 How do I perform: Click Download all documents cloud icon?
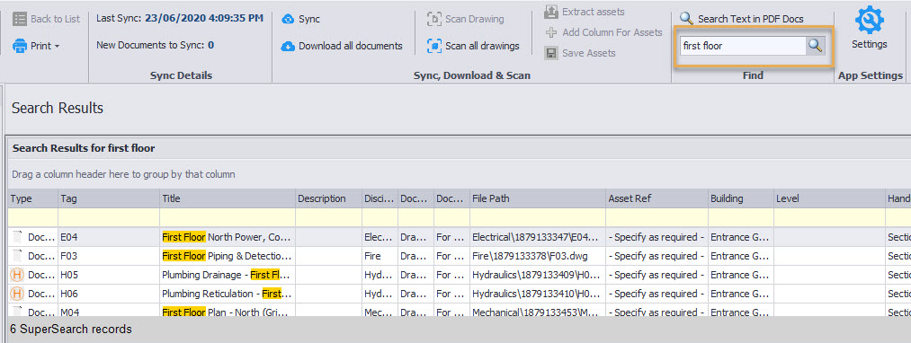pos(288,47)
